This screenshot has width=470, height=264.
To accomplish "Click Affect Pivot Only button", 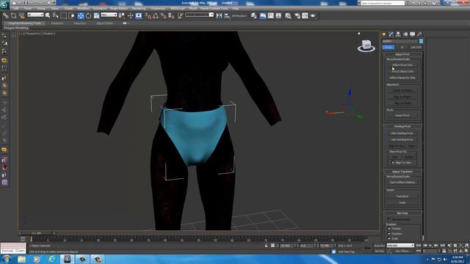I will [402, 65].
